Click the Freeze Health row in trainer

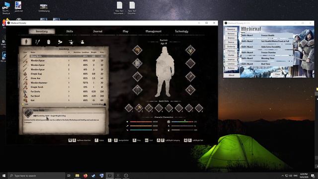pyautogui.click(x=266, y=35)
